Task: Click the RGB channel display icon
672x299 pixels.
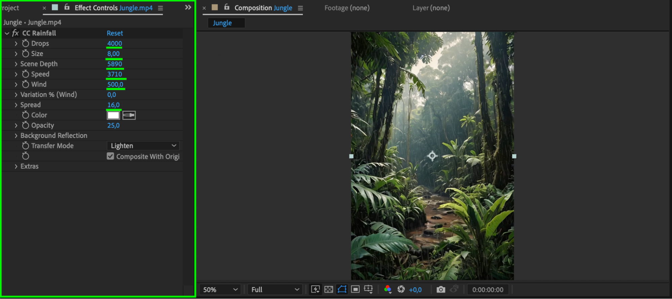Action: click(x=388, y=289)
